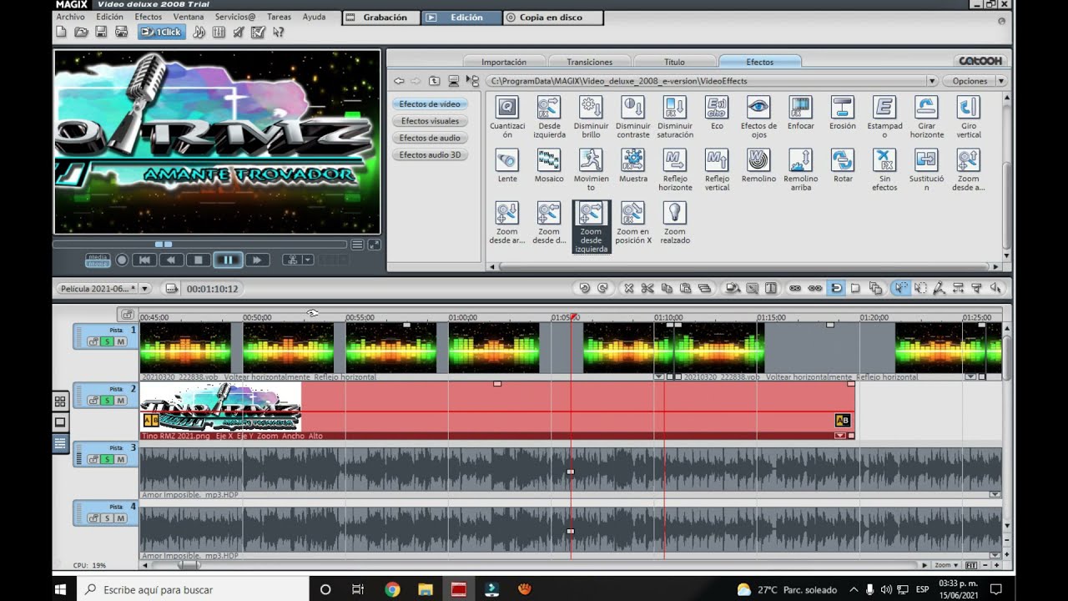Click the redo icon in timeline toolbar
Screen dimensions: 1068x601
[x=603, y=288]
